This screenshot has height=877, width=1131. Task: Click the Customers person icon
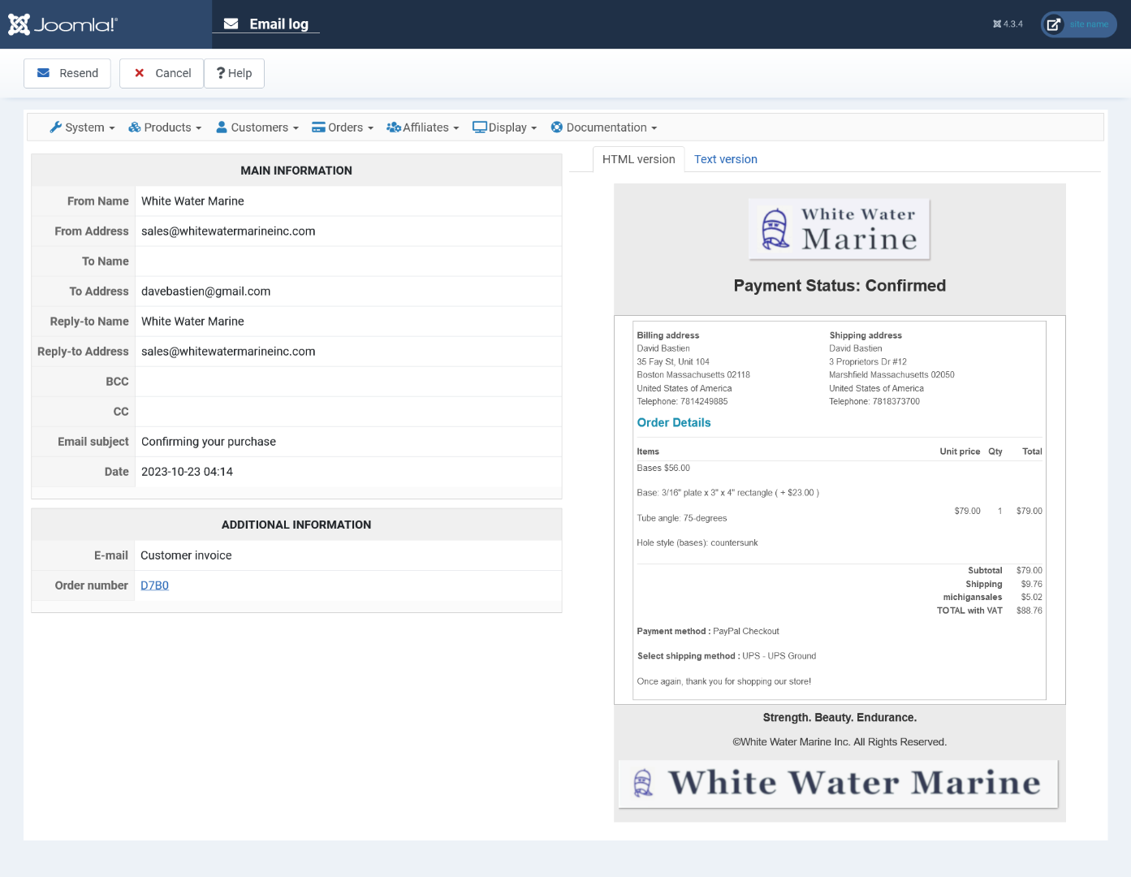[222, 127]
